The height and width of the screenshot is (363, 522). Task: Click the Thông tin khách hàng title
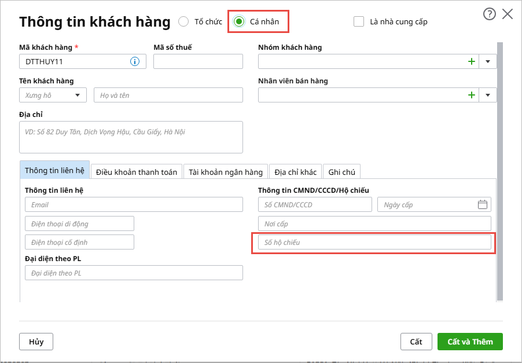(95, 21)
